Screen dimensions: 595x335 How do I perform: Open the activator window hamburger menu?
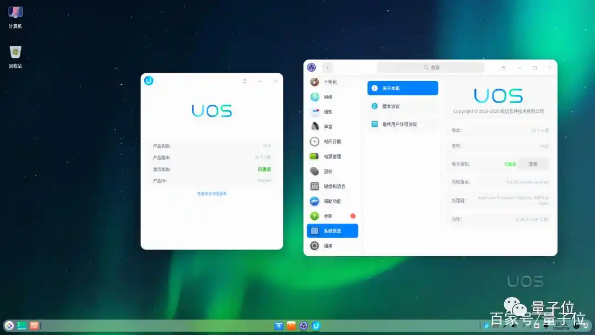(x=245, y=81)
